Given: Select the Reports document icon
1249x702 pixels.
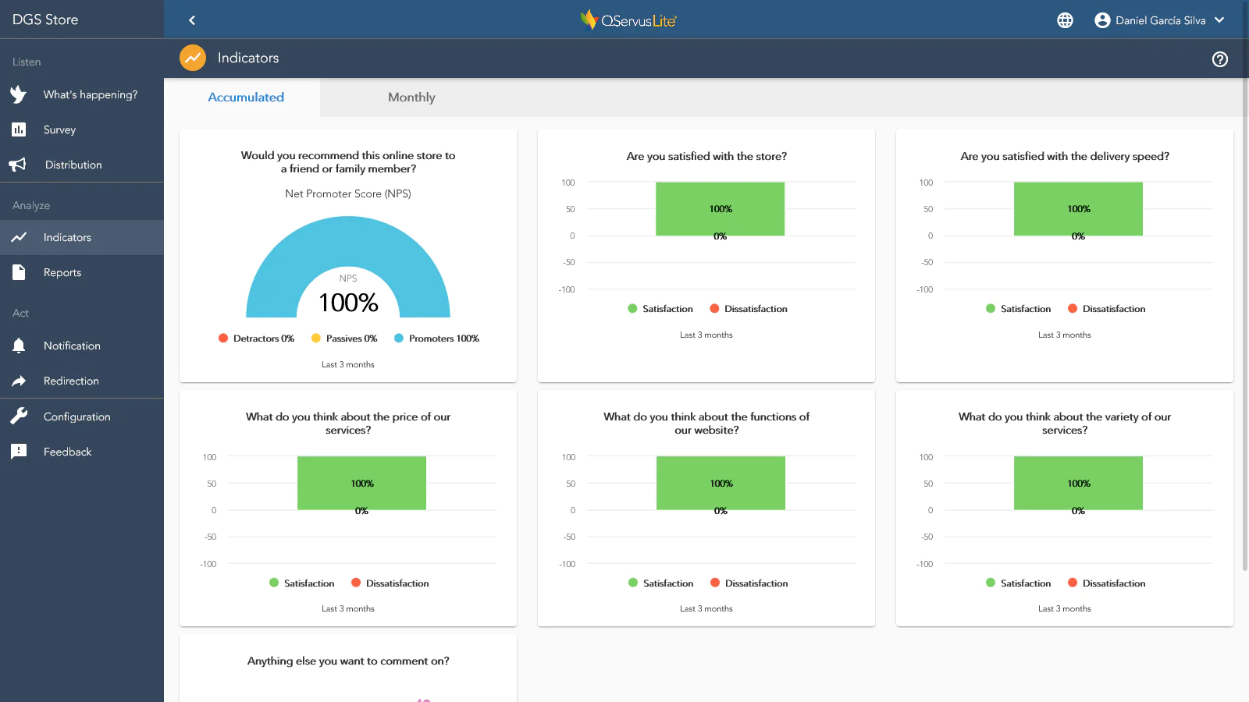Looking at the screenshot, I should coord(19,272).
